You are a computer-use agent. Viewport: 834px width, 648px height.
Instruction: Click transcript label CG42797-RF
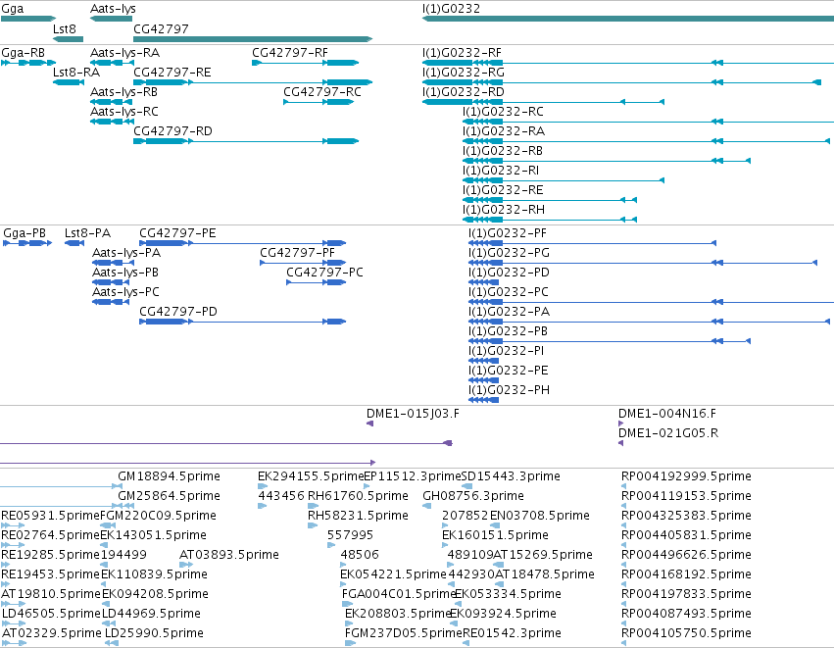coord(290,53)
